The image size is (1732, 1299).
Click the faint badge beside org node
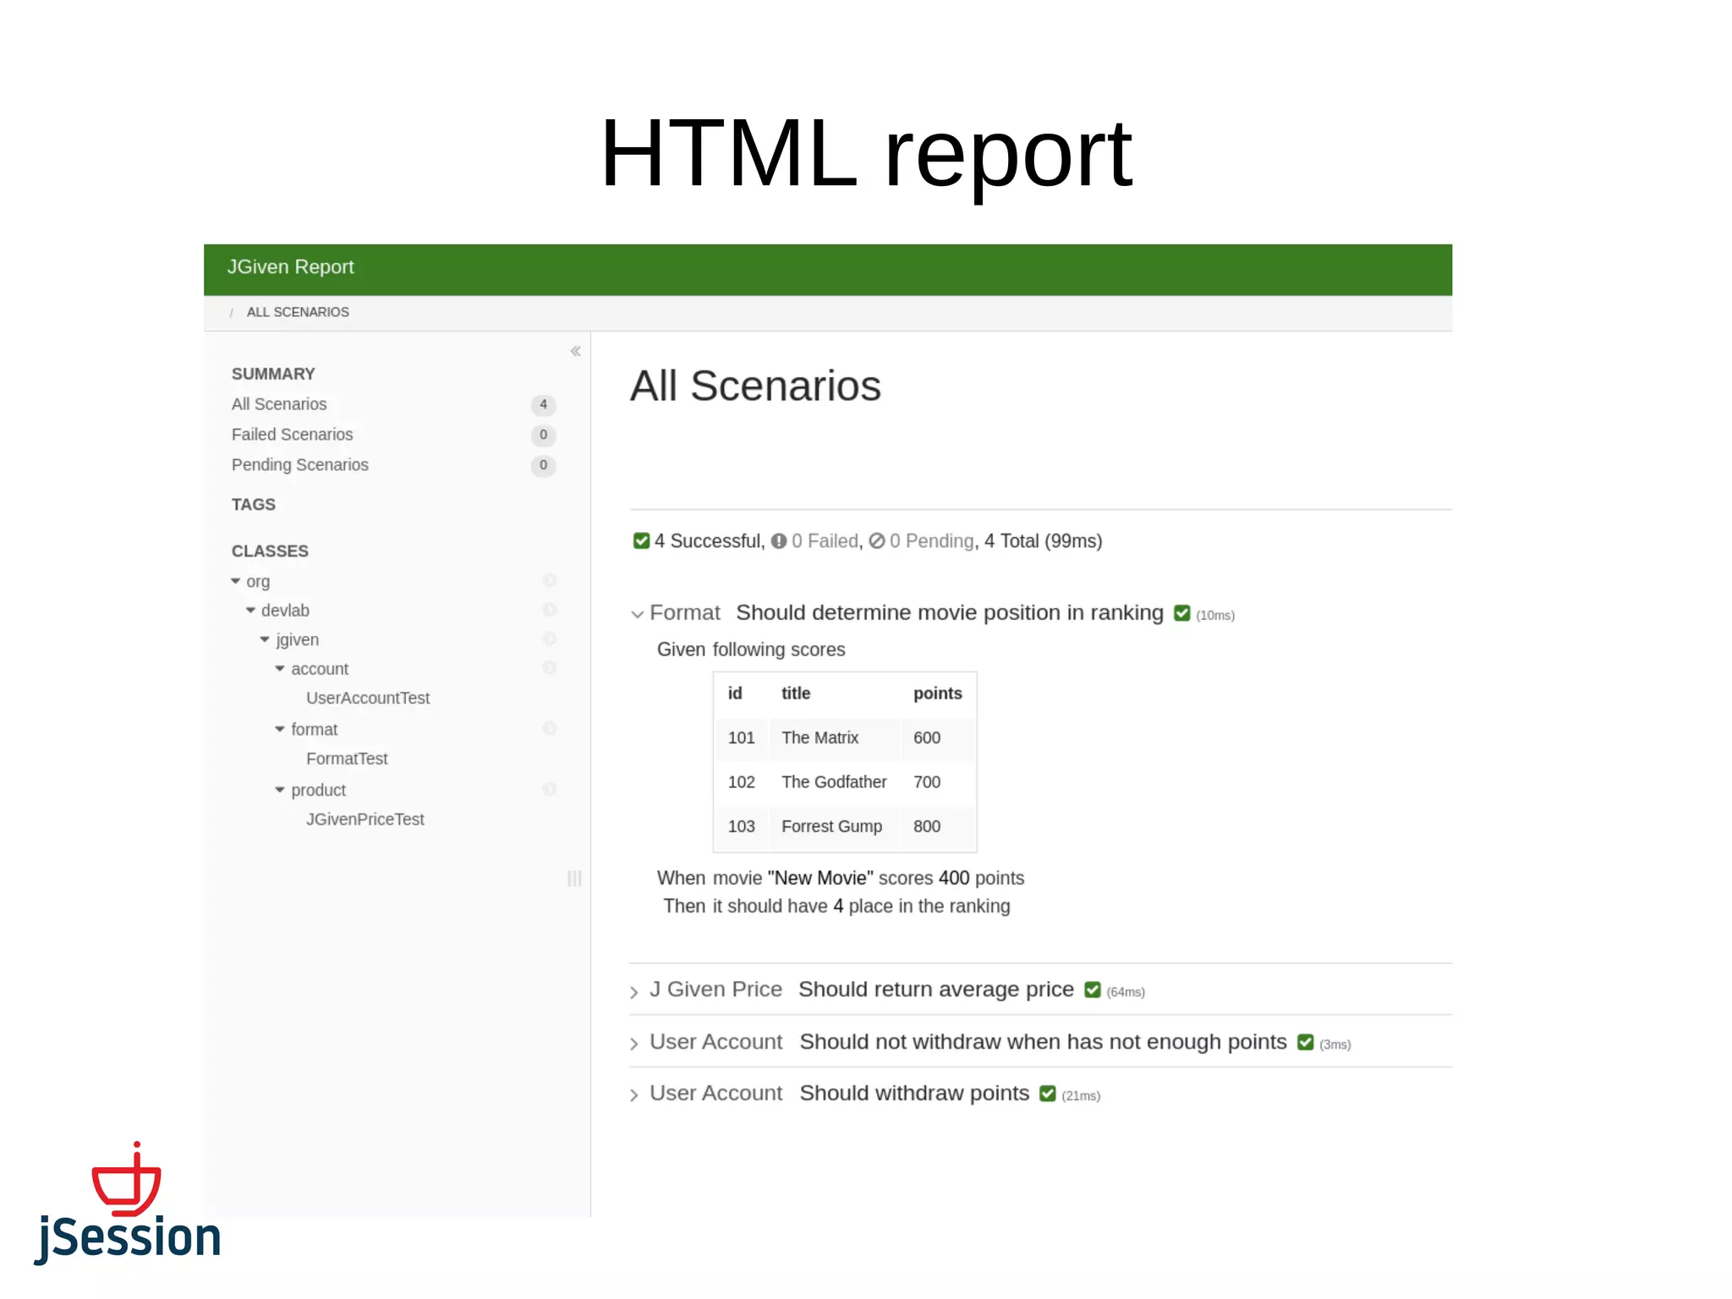[549, 580]
